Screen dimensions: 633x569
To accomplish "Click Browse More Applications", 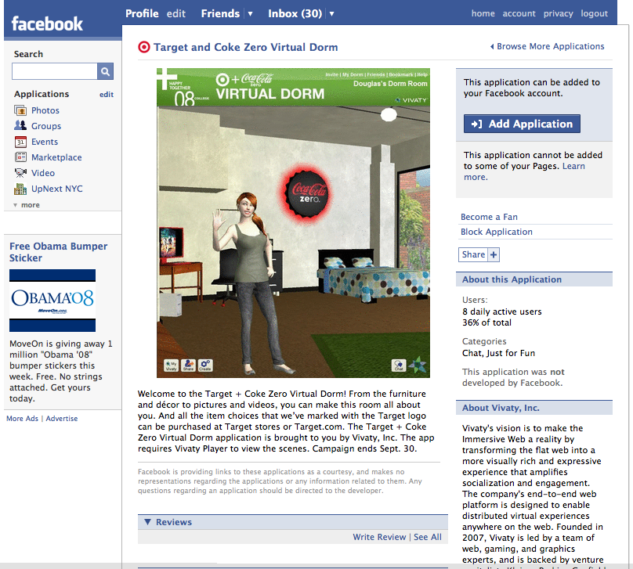I will point(547,46).
